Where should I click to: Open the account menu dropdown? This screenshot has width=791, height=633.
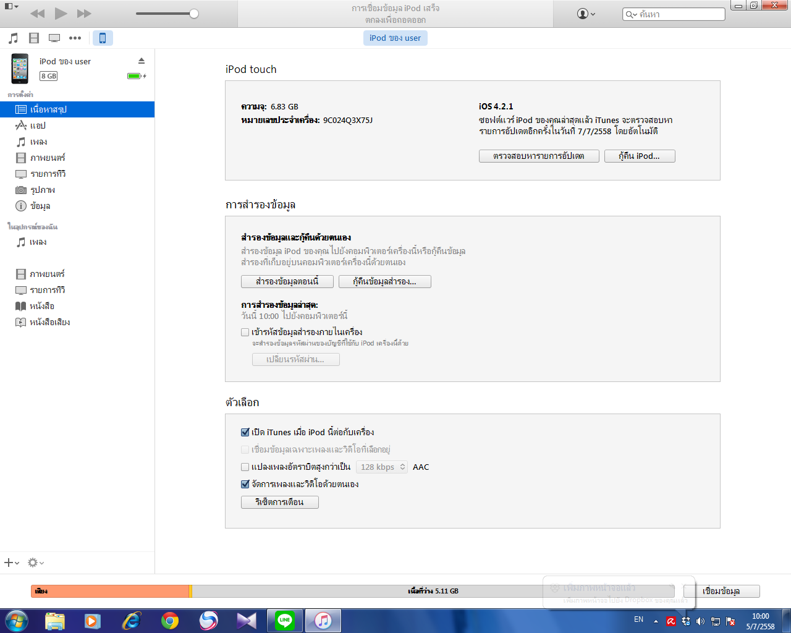point(586,14)
